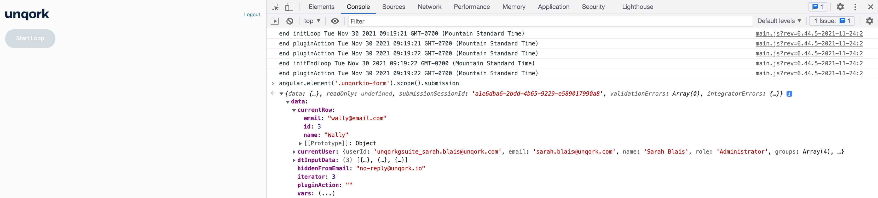Expand the currentUser object
Viewport: 878px width, 198px height.
[294, 152]
